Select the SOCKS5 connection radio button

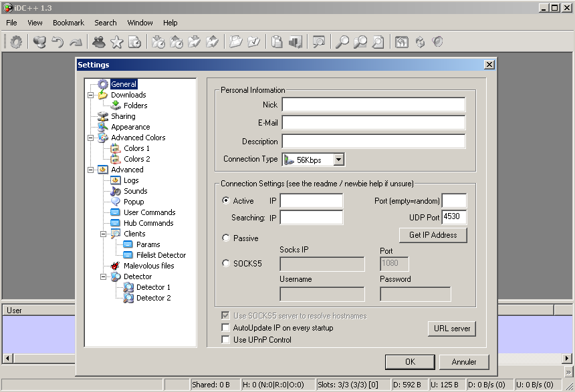click(226, 263)
